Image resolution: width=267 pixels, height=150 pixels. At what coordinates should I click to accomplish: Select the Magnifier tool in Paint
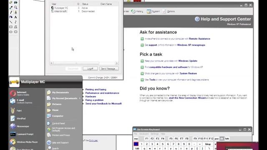point(16,7)
